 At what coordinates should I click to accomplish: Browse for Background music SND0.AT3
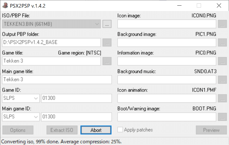tap(222, 80)
